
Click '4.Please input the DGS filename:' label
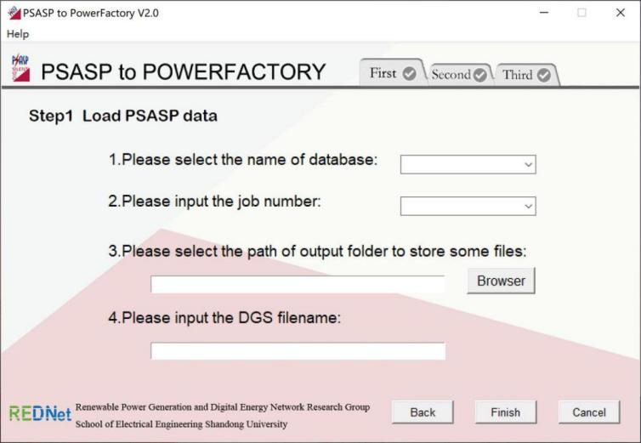pos(224,317)
